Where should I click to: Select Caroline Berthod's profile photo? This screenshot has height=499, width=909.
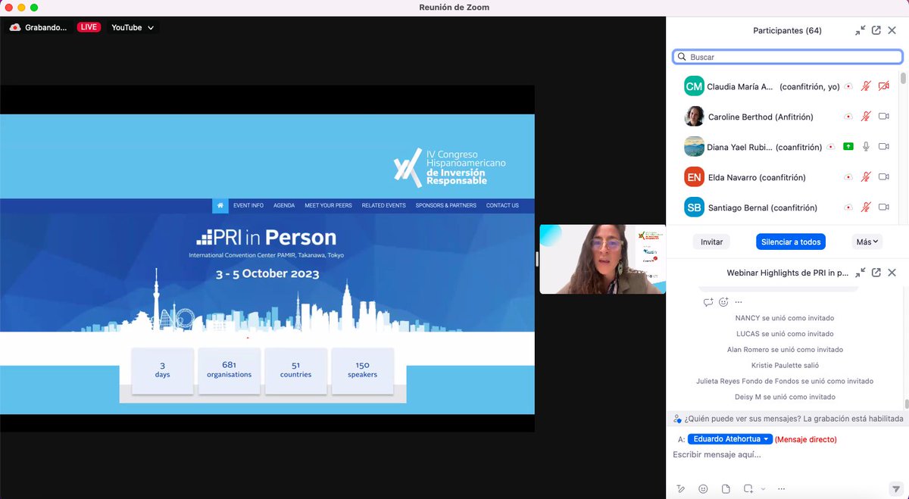pos(694,117)
